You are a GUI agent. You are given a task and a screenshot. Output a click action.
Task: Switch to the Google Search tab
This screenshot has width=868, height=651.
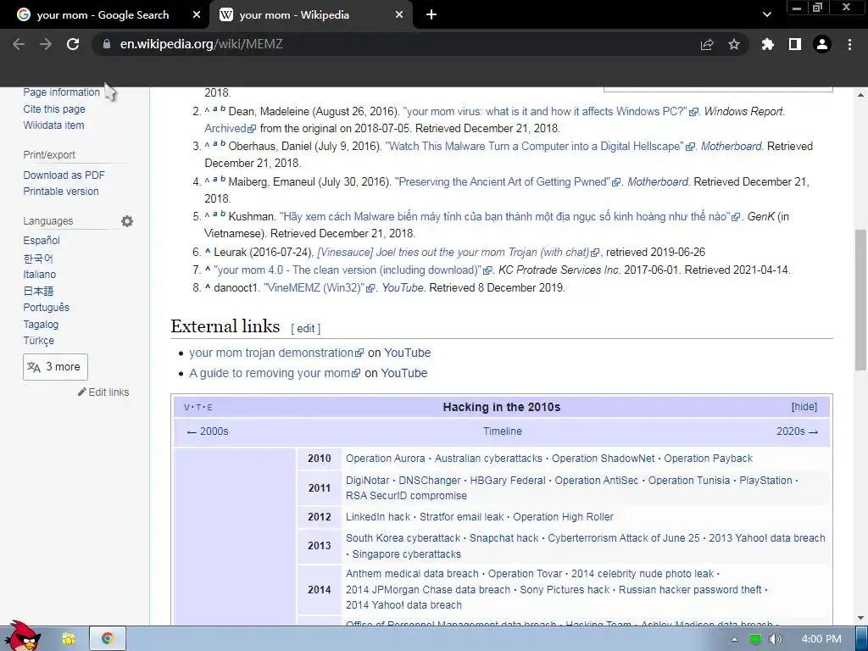point(103,15)
